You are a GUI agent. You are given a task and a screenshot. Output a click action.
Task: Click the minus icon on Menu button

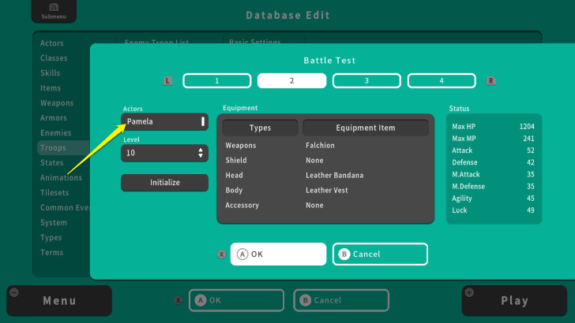[13, 292]
